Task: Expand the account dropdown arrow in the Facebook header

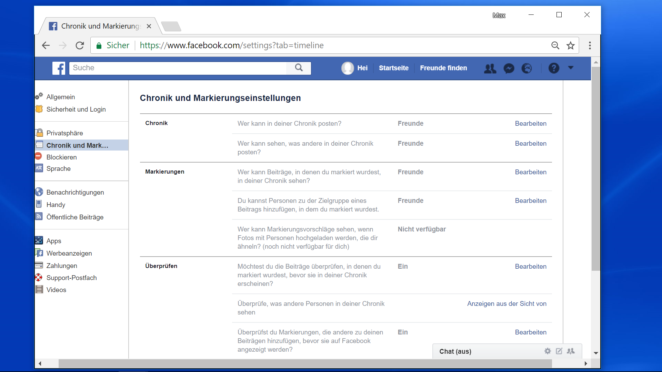Action: click(571, 68)
